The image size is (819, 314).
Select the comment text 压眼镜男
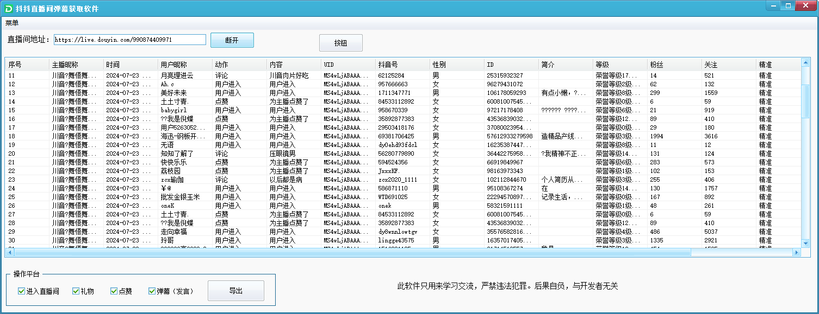pos(282,153)
